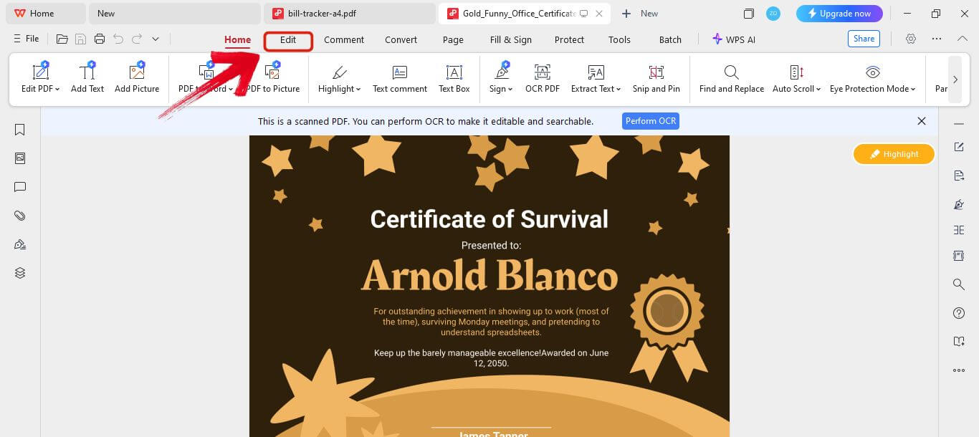Open the Comment ribbon tab

tap(344, 40)
